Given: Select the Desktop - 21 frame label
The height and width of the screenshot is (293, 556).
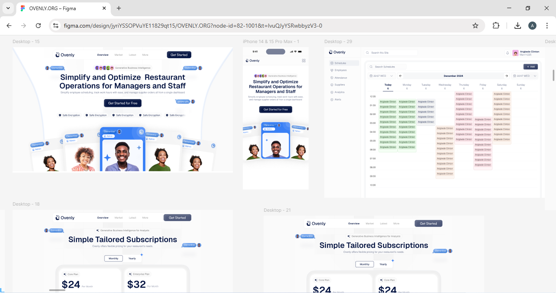Looking at the screenshot, I should pos(277,210).
